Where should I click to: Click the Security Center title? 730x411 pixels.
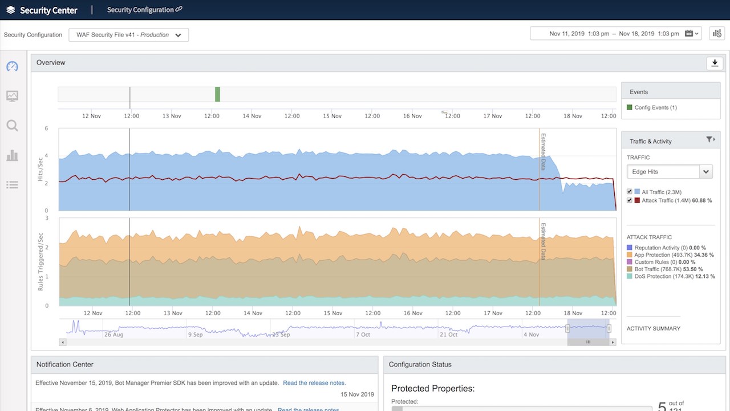click(x=48, y=10)
